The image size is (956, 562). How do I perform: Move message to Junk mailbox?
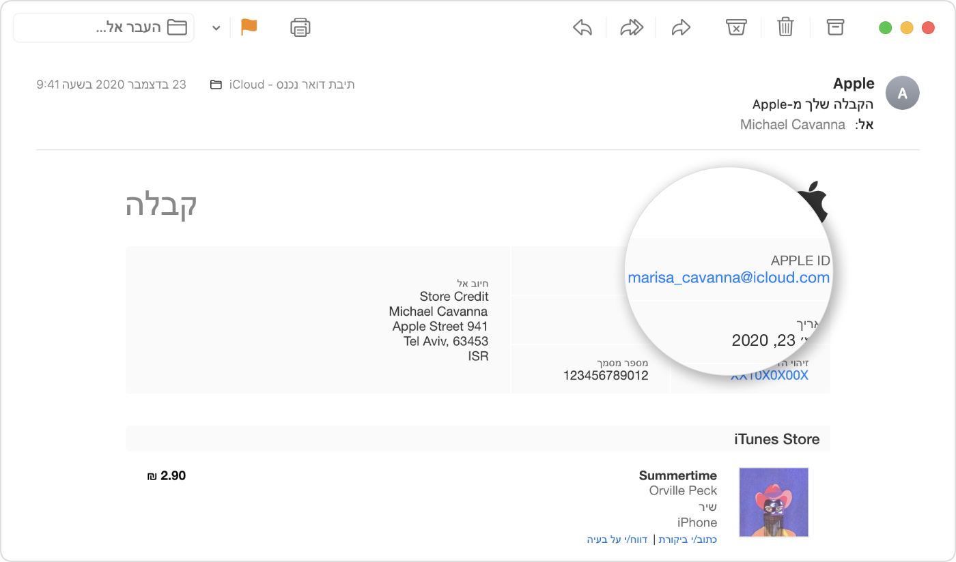[x=735, y=27]
